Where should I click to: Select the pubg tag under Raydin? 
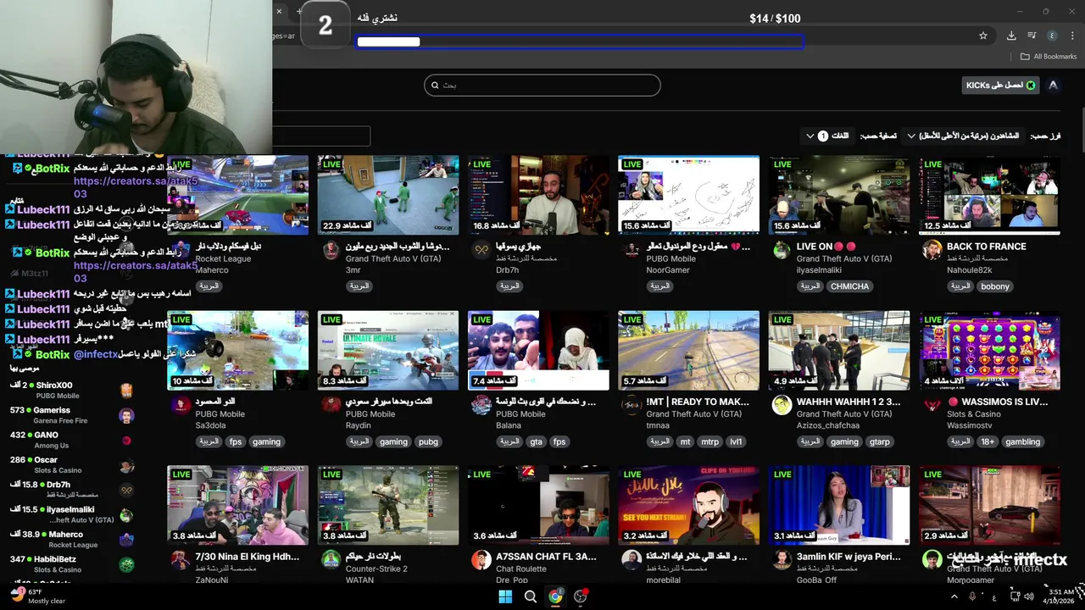[428, 441]
